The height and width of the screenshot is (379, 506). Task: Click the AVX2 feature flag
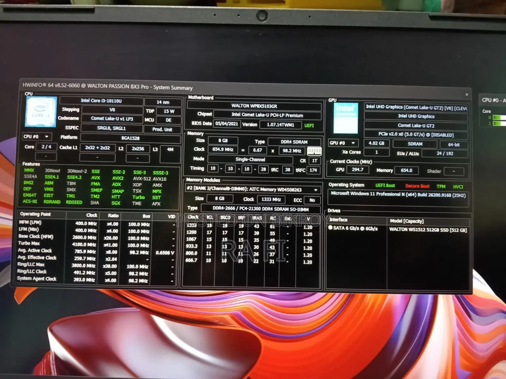point(118,178)
